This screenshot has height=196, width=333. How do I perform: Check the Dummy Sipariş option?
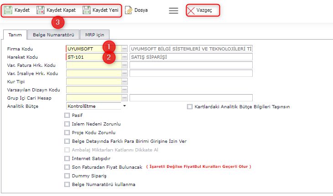point(68,176)
